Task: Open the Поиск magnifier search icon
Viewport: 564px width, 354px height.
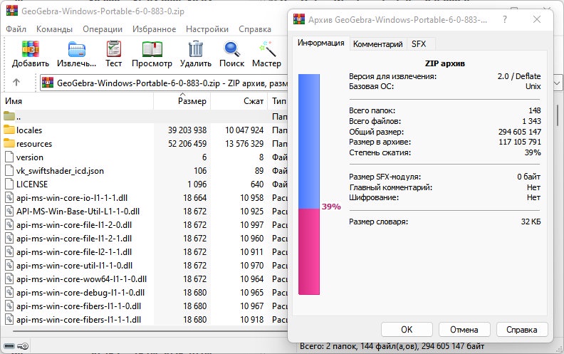Action: (231, 49)
